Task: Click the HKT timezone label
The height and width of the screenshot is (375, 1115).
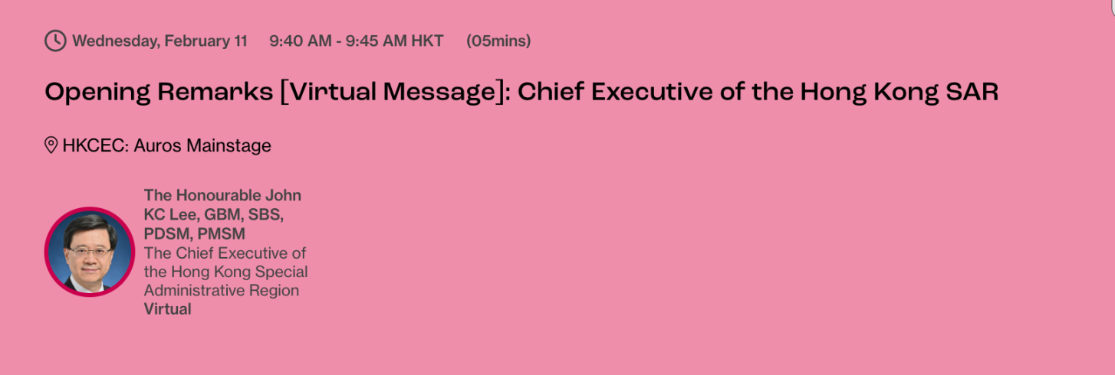Action: 427,41
